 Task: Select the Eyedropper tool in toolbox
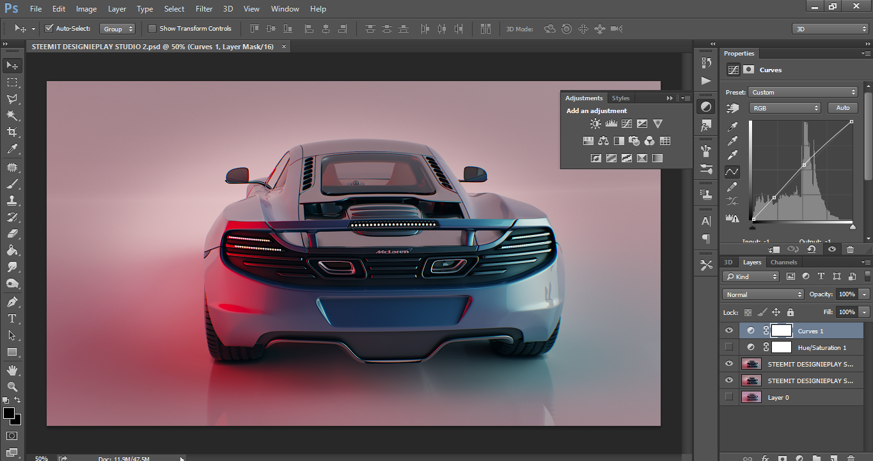click(12, 149)
